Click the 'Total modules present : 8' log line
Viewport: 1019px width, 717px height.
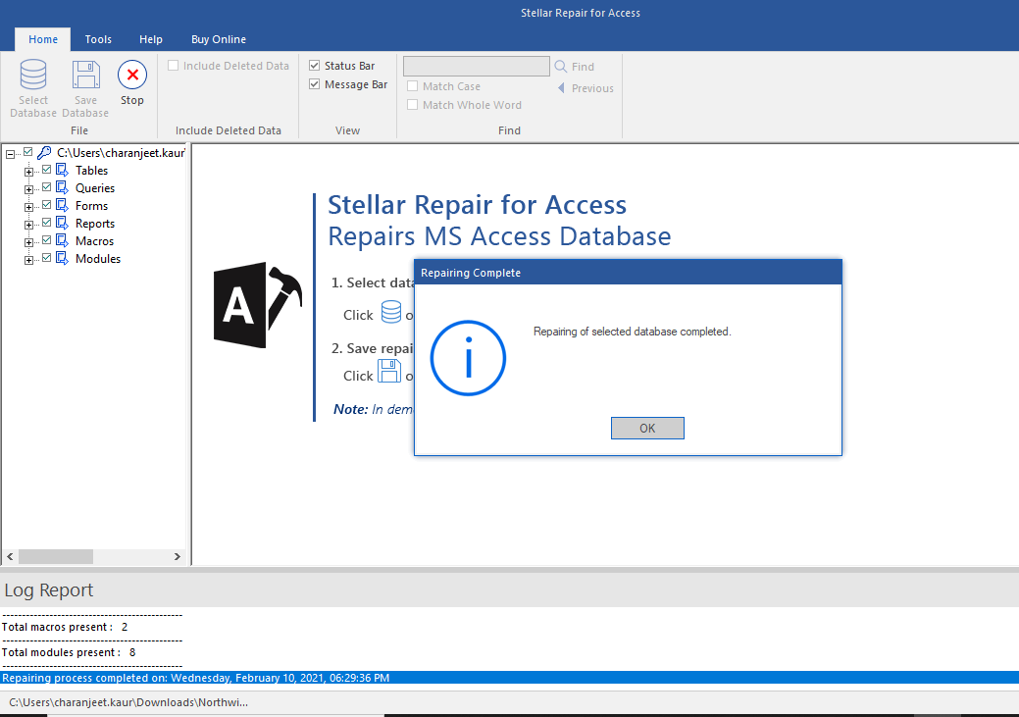[x=69, y=652]
